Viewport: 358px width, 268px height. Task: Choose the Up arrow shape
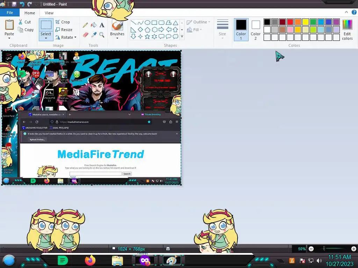pos(176,30)
